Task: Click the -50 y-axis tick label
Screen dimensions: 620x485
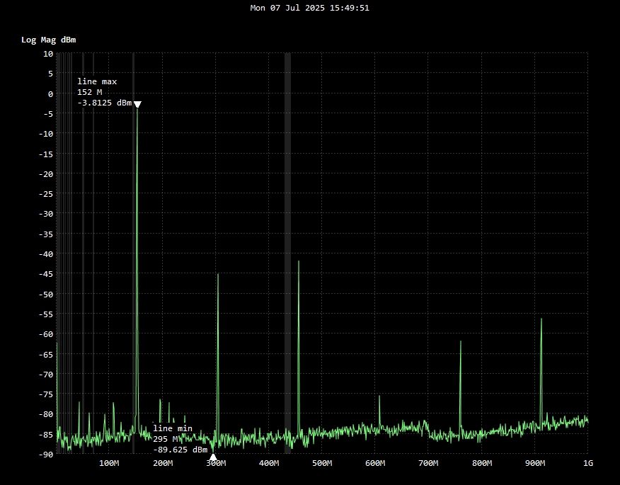Action: [46, 294]
